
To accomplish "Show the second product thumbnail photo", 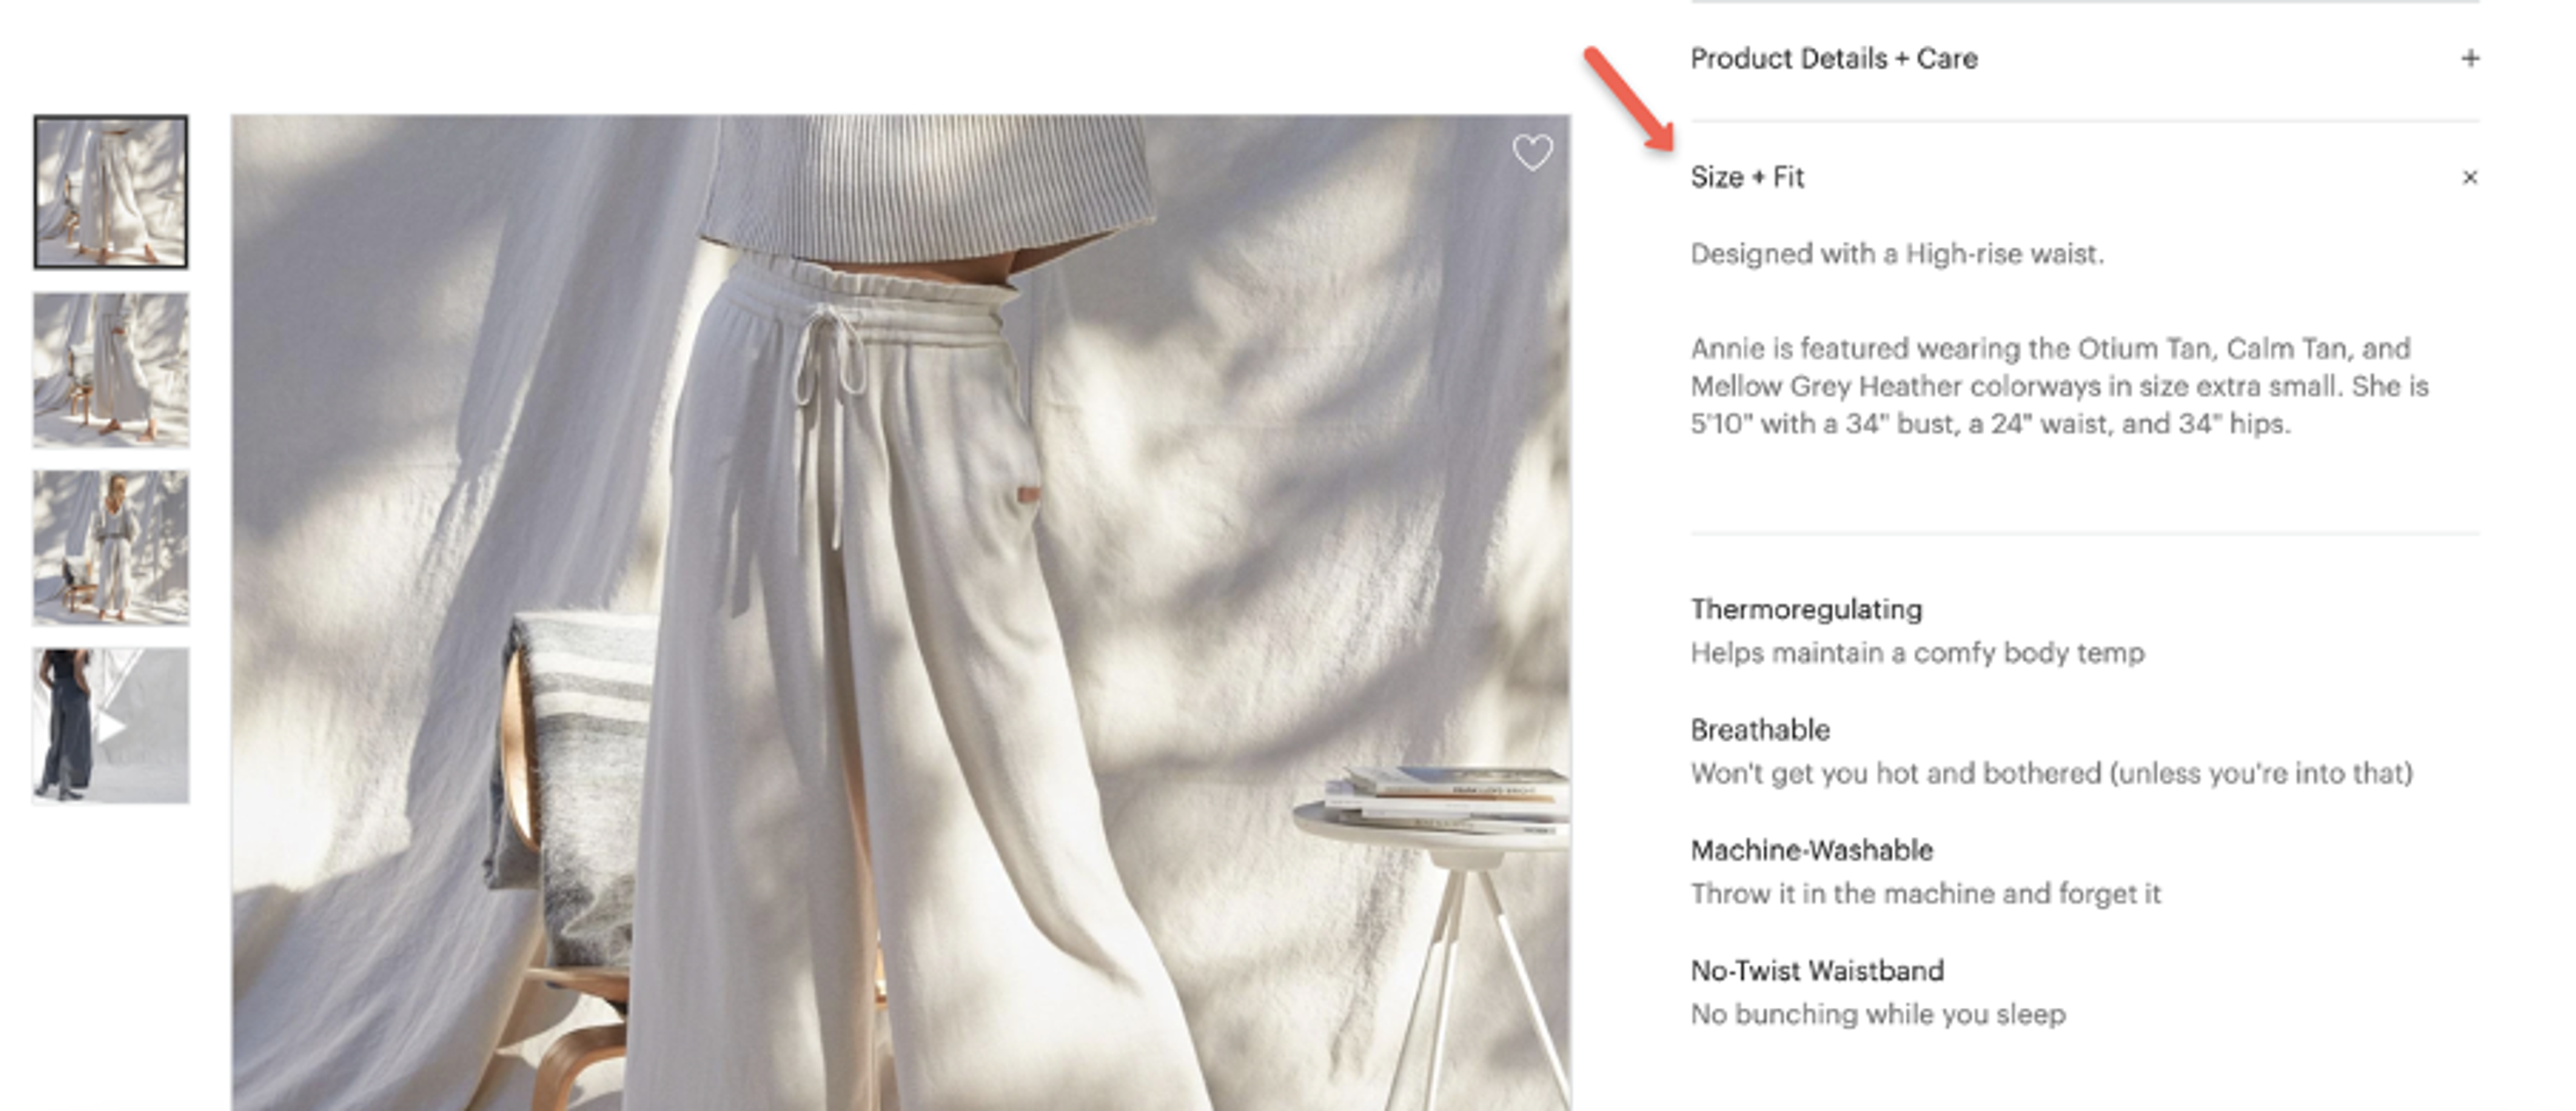I will point(110,369).
